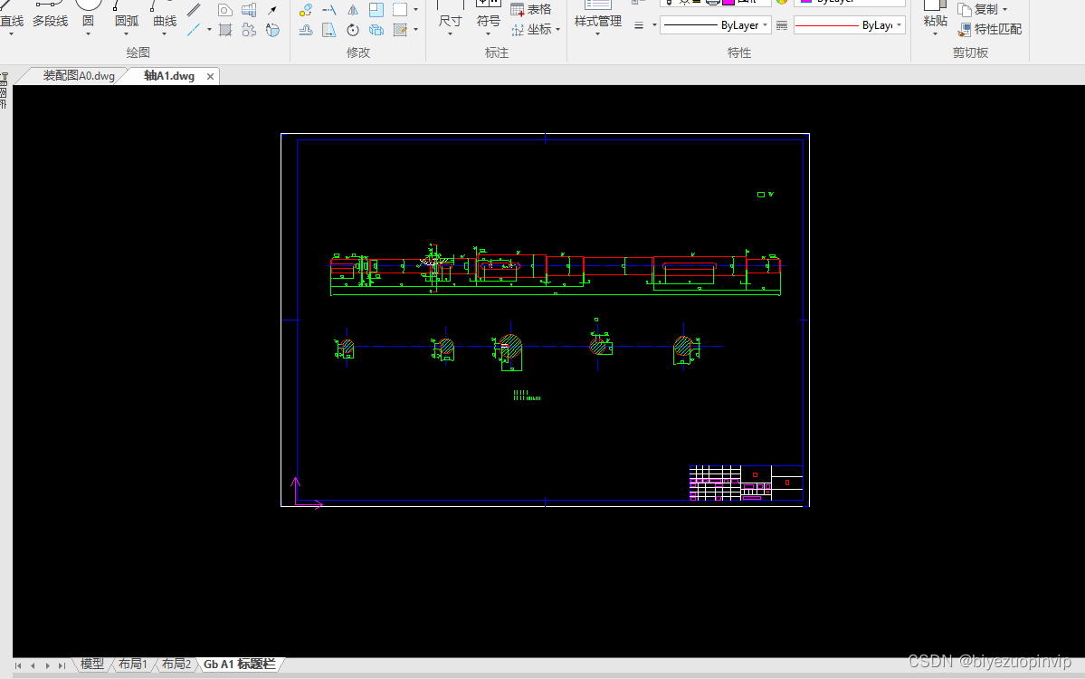Viewport: 1085px width, 679px height.
Task: Open the red ByLayer lineweight dropdown
Action: coord(899,25)
